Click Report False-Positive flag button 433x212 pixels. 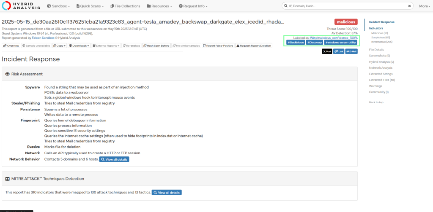pyautogui.click(x=218, y=46)
